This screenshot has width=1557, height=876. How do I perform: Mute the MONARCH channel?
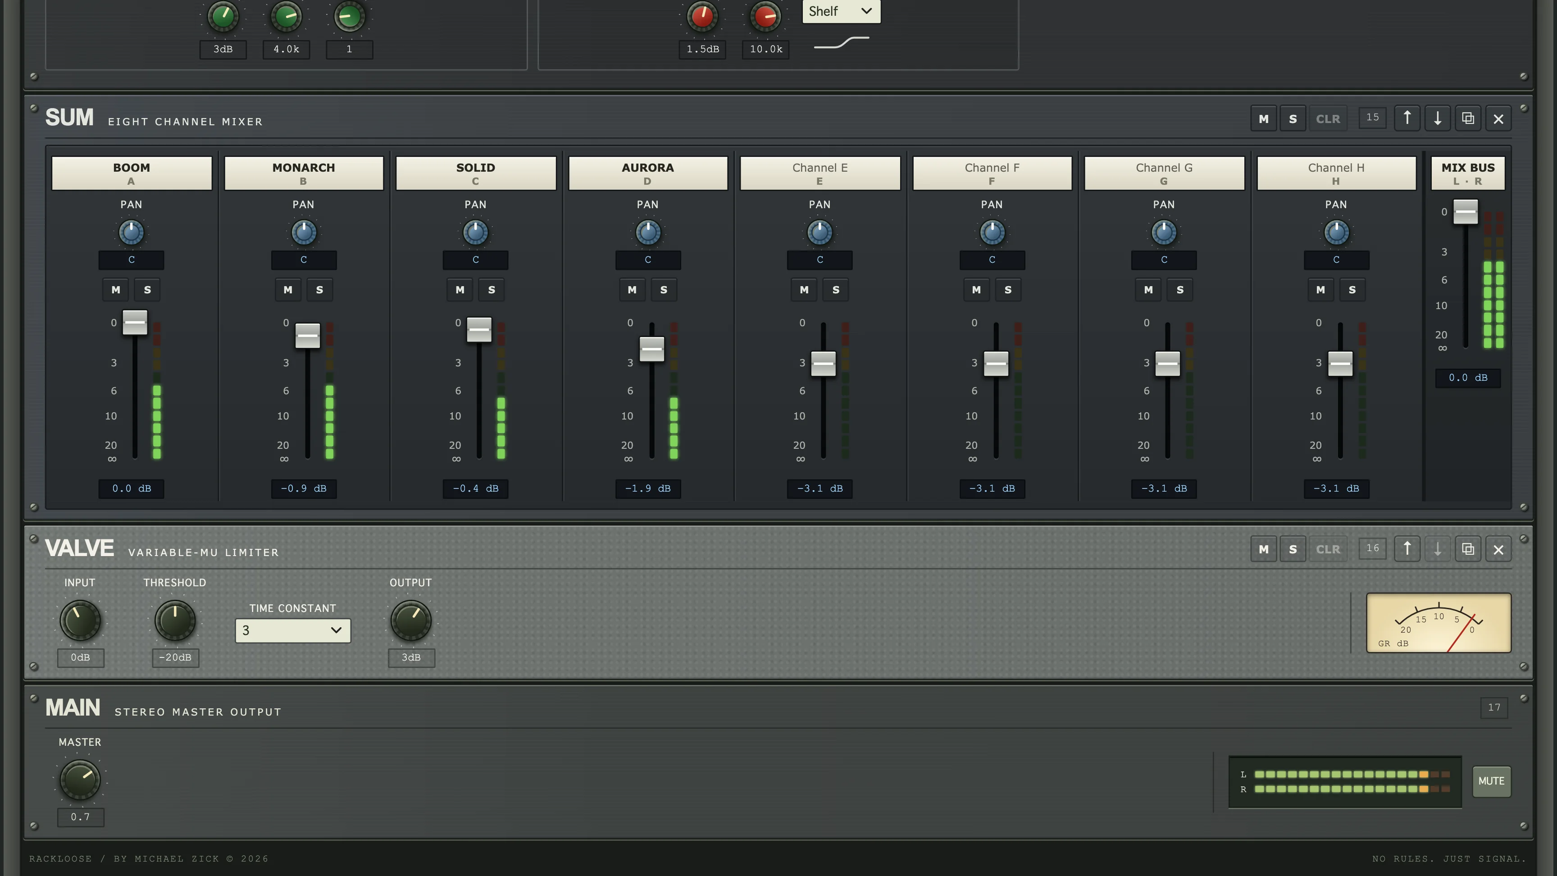(x=288, y=290)
